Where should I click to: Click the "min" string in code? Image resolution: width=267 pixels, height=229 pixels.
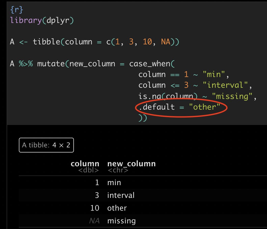214,74
